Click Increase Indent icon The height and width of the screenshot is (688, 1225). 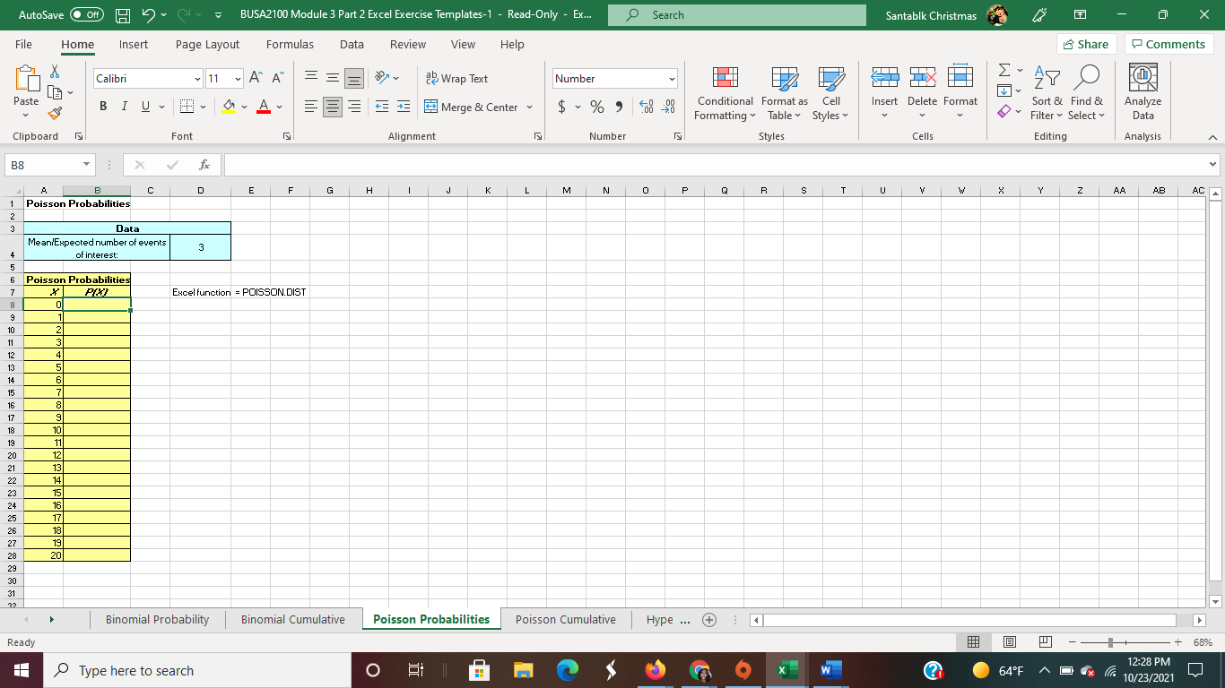[x=404, y=107]
